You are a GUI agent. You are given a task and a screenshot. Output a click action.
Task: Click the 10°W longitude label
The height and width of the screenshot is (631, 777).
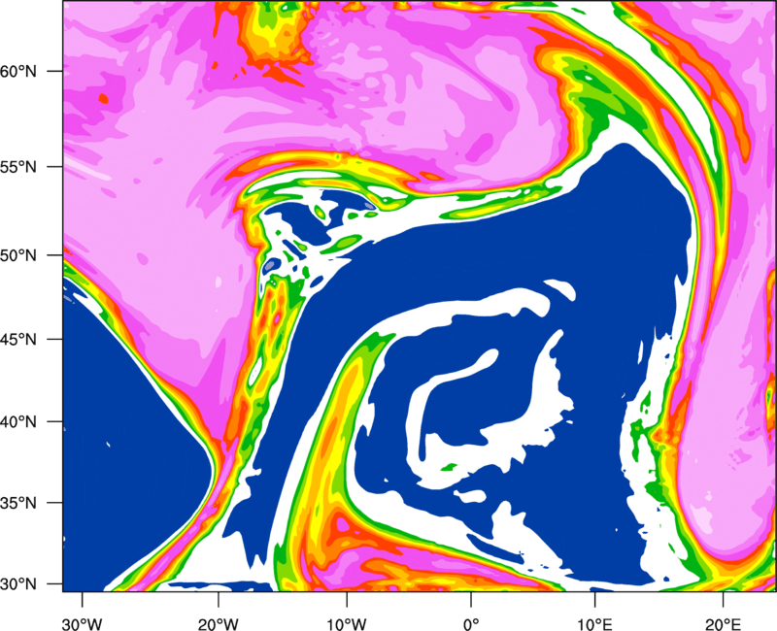pyautogui.click(x=346, y=623)
